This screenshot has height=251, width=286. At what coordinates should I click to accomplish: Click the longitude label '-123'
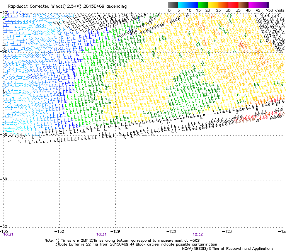[x=227, y=231]
